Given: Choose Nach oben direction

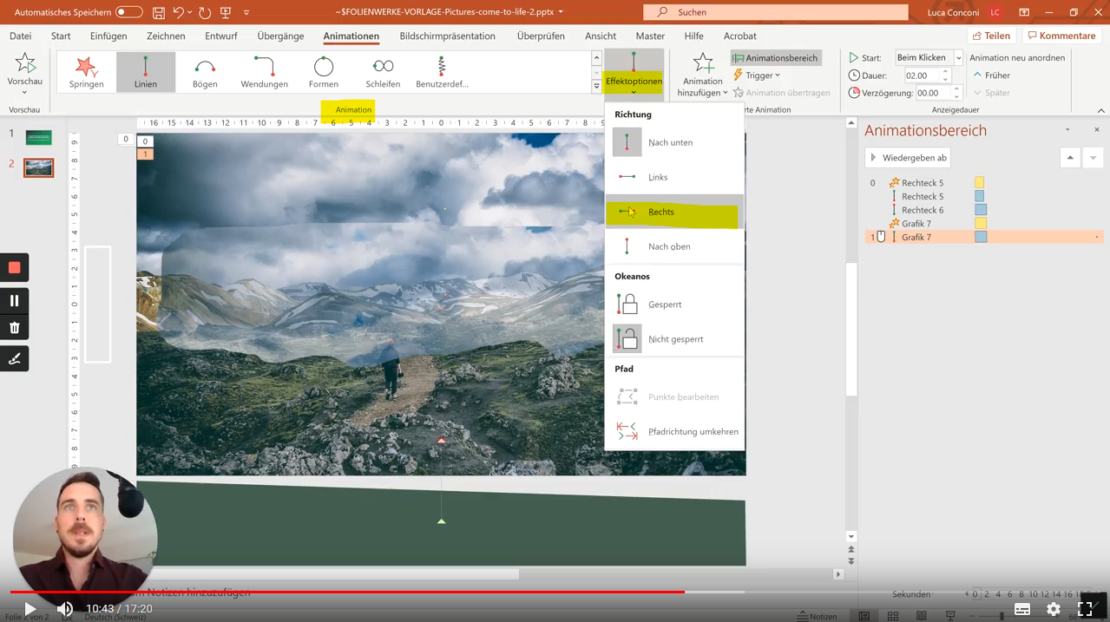Looking at the screenshot, I should 674,246.
